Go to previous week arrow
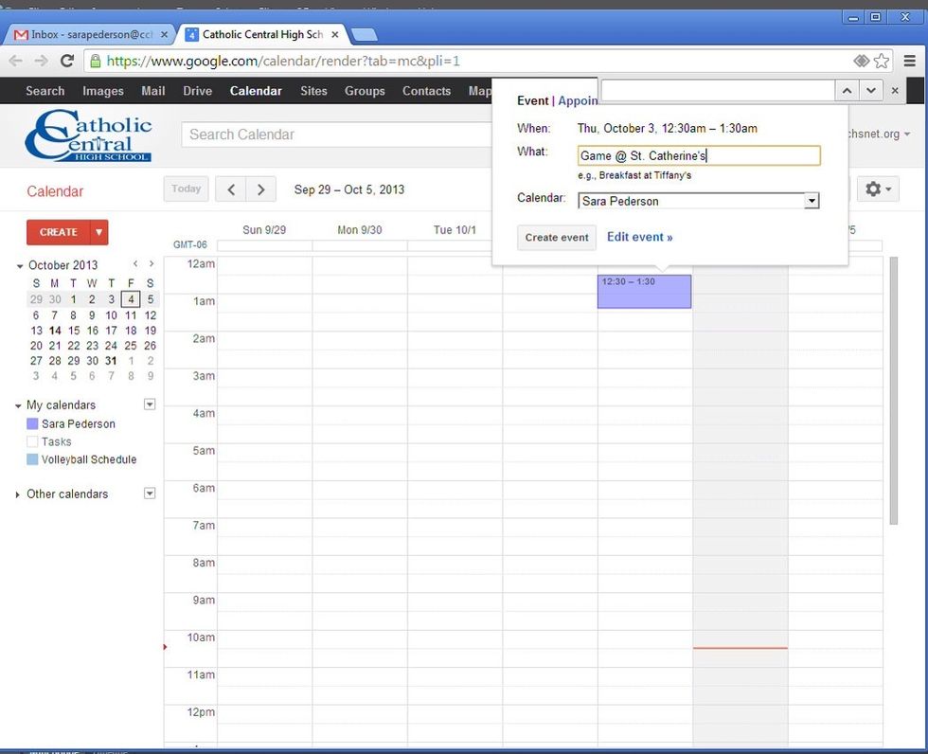The width and height of the screenshot is (928, 754). (231, 189)
